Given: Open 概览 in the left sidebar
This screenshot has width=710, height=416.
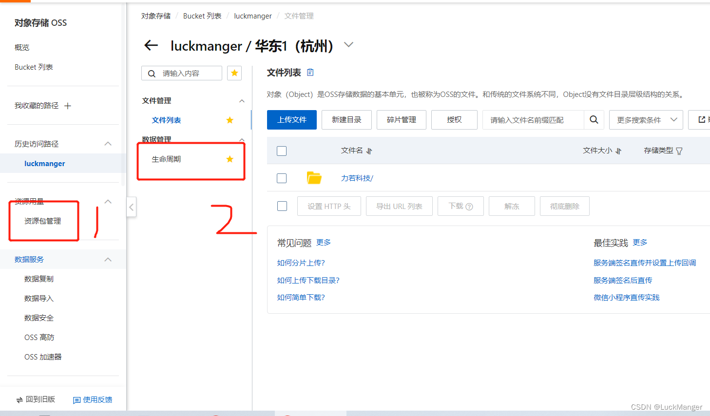Looking at the screenshot, I should pyautogui.click(x=22, y=47).
